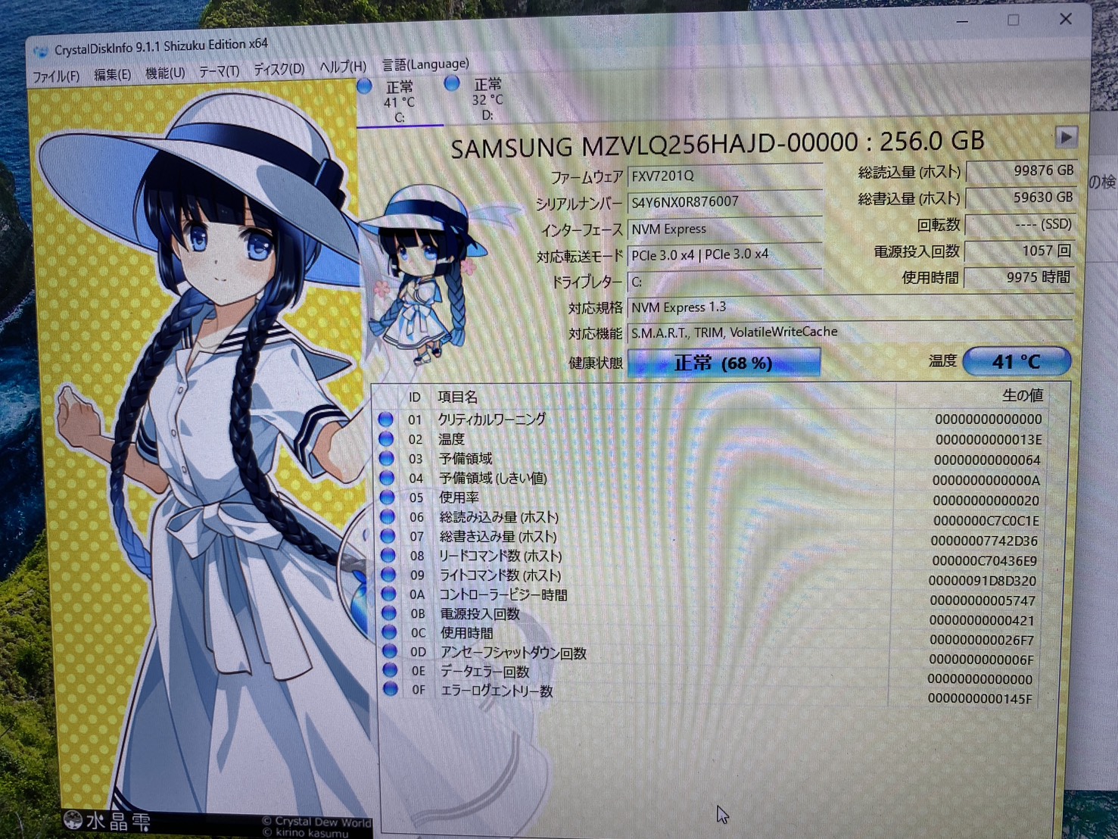
Task: Select the エラーログエントリー数 attribute name
Action: coord(497,691)
